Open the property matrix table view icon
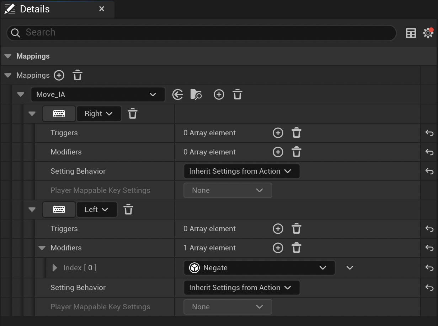This screenshot has width=438, height=326. [x=411, y=33]
